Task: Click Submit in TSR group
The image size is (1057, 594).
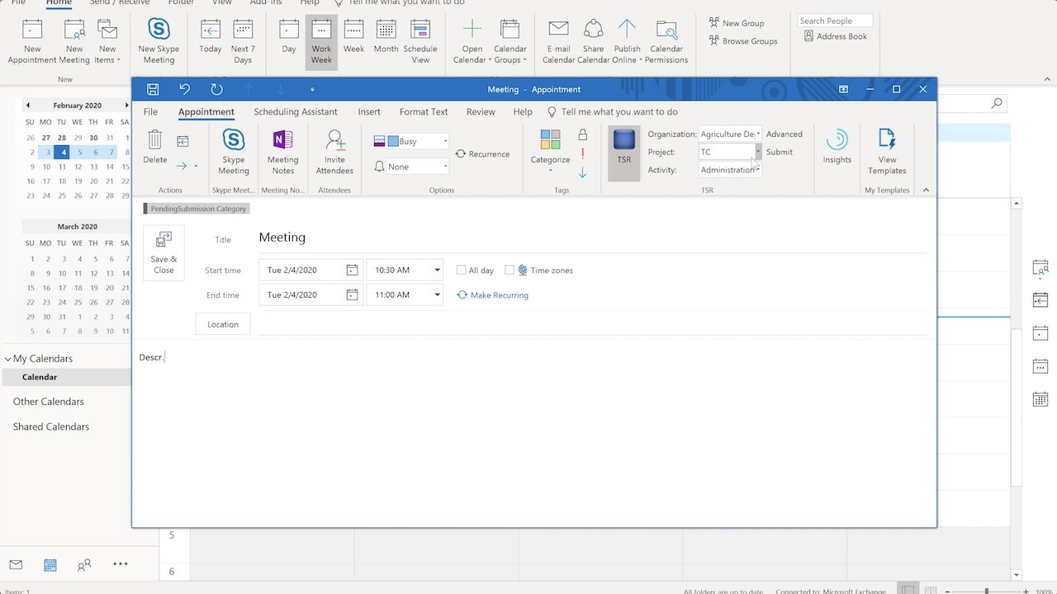Action: pyautogui.click(x=780, y=153)
